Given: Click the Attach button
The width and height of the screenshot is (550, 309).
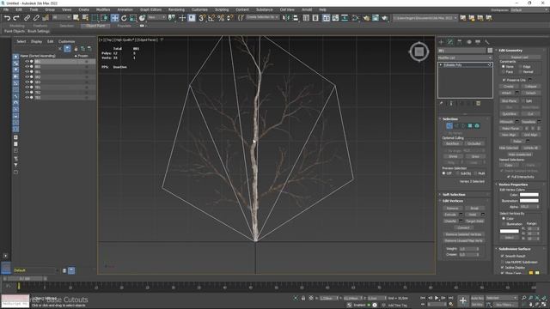Looking at the screenshot, I should pos(506,93).
